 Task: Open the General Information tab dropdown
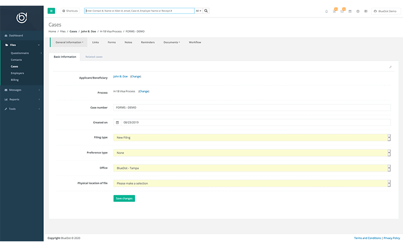69,42
